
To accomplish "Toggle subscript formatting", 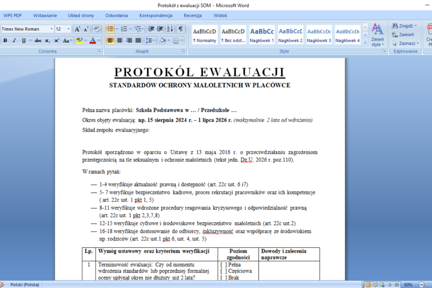I will (48, 40).
